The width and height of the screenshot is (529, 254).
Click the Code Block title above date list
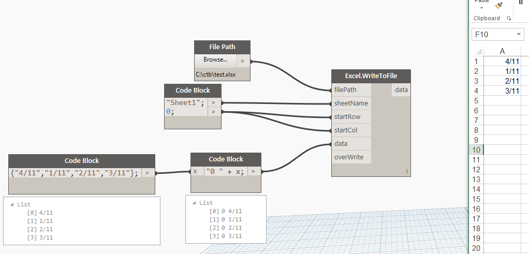click(82, 161)
